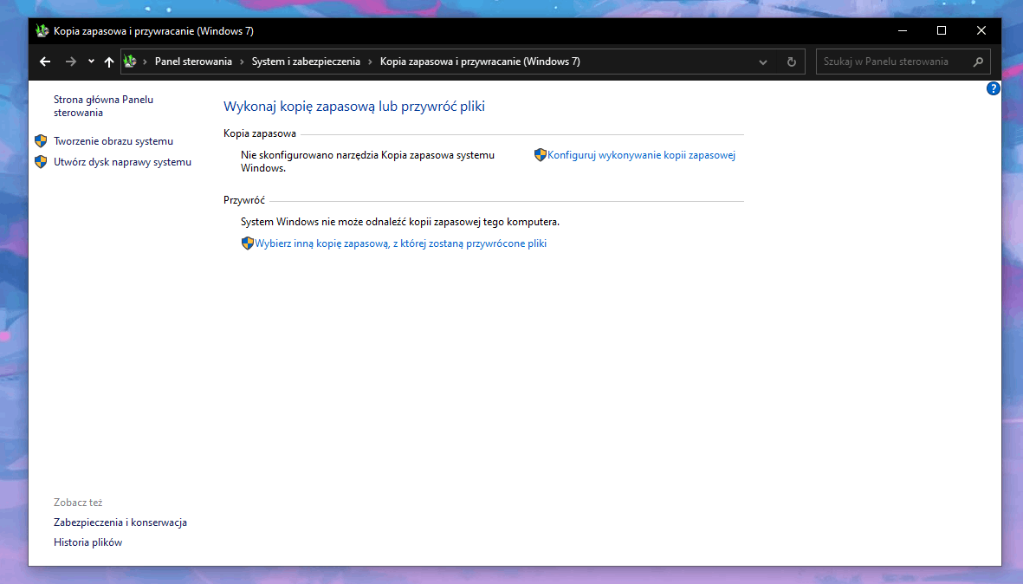Click the search magnifier icon
1023x584 pixels.
(978, 62)
